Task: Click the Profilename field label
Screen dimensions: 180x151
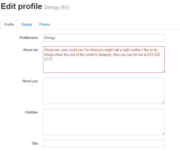Action: pos(29,38)
